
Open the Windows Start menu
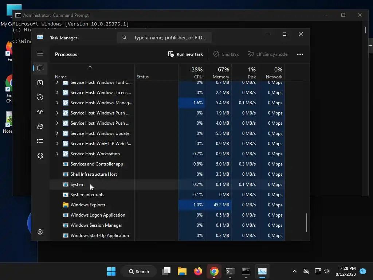(111, 271)
